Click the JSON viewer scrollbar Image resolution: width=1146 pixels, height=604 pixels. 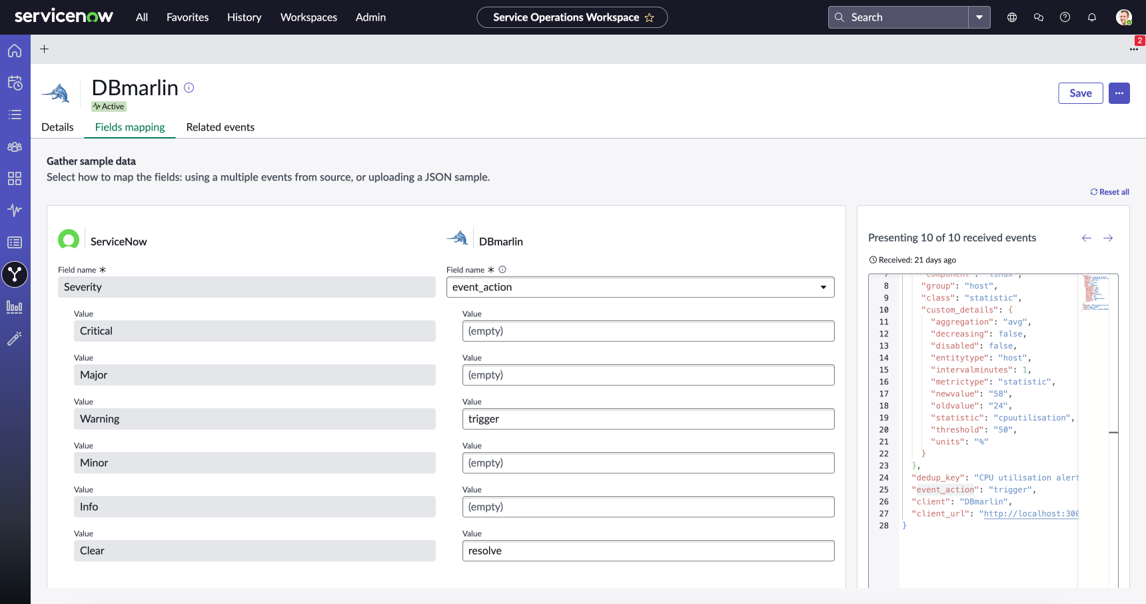coord(1113,430)
